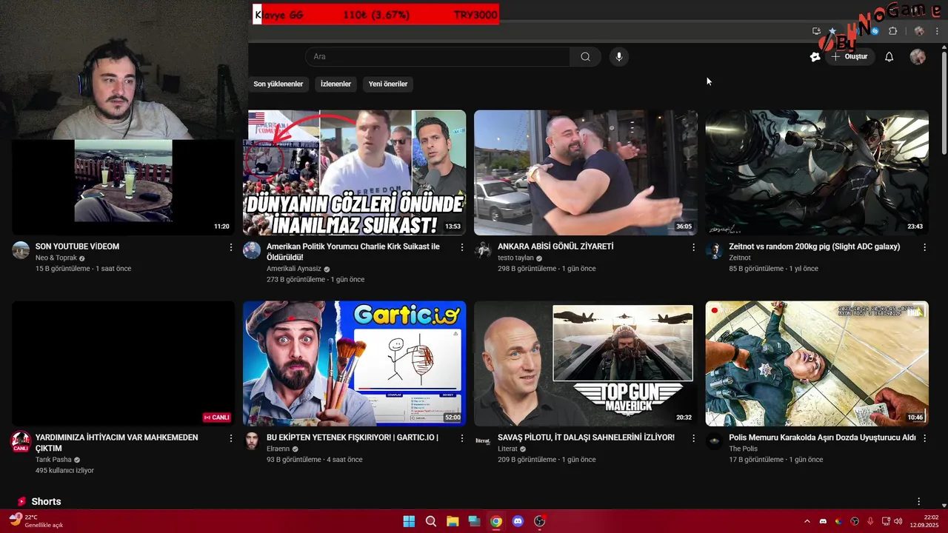Open Chrome three-dot menu
Viewport: 948px width, 533px height.
[x=937, y=31]
